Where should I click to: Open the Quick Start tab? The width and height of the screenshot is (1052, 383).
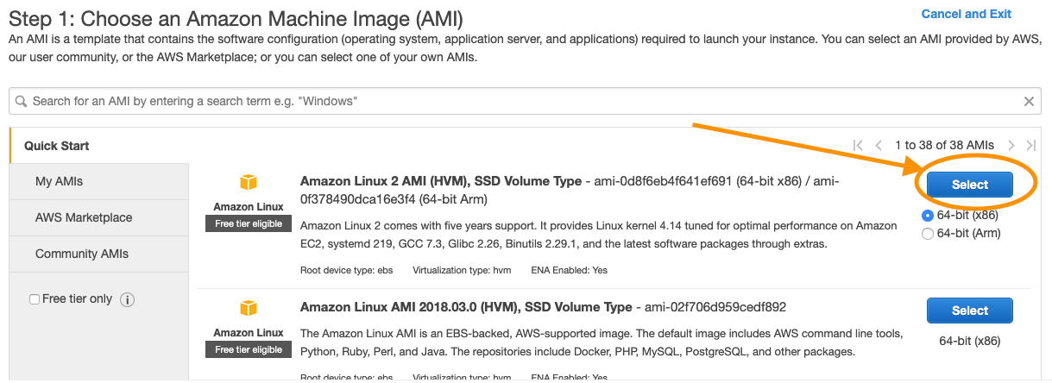(98, 146)
